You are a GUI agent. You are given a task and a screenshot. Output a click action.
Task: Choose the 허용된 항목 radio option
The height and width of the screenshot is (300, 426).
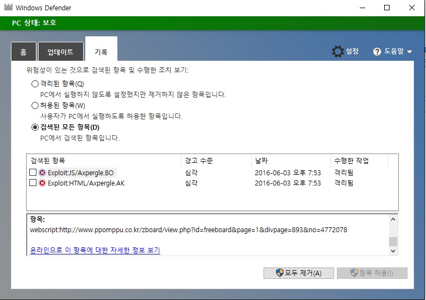(x=35, y=106)
